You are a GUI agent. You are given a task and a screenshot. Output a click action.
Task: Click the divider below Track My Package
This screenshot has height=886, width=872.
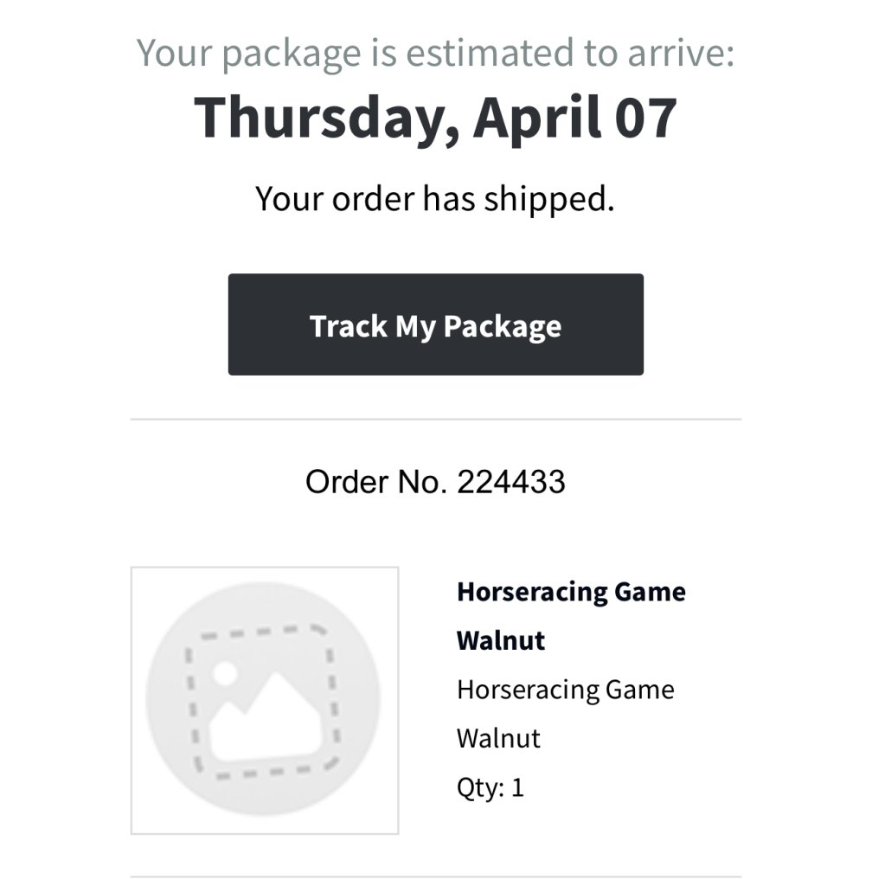click(x=435, y=420)
